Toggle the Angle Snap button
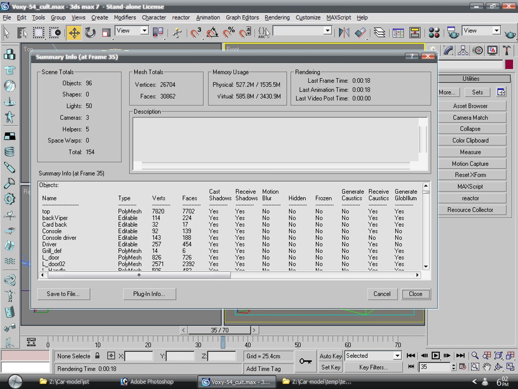Viewport: 518px width, 389px height. point(212,33)
